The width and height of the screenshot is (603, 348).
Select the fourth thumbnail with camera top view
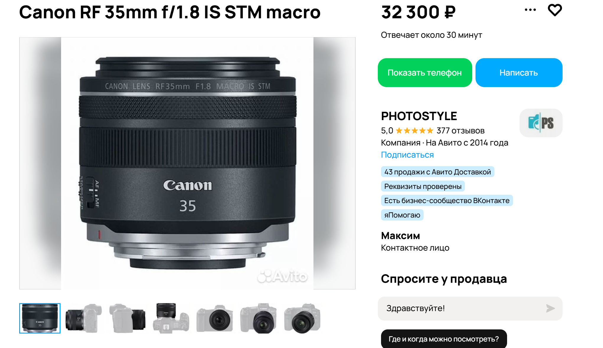pos(171,318)
